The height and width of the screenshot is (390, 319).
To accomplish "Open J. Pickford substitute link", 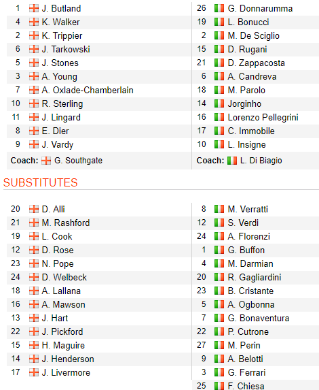I will click(x=62, y=331).
